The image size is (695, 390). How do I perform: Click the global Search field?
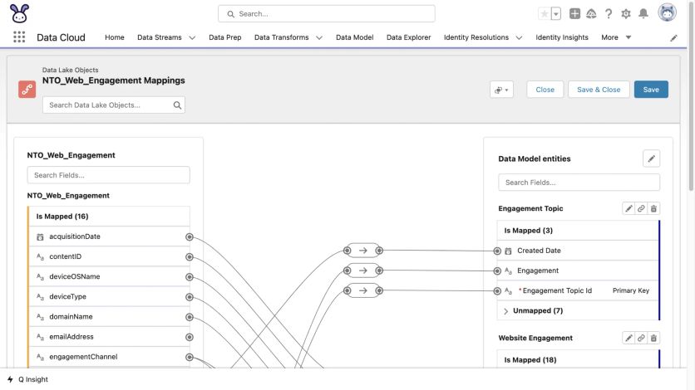coord(326,14)
